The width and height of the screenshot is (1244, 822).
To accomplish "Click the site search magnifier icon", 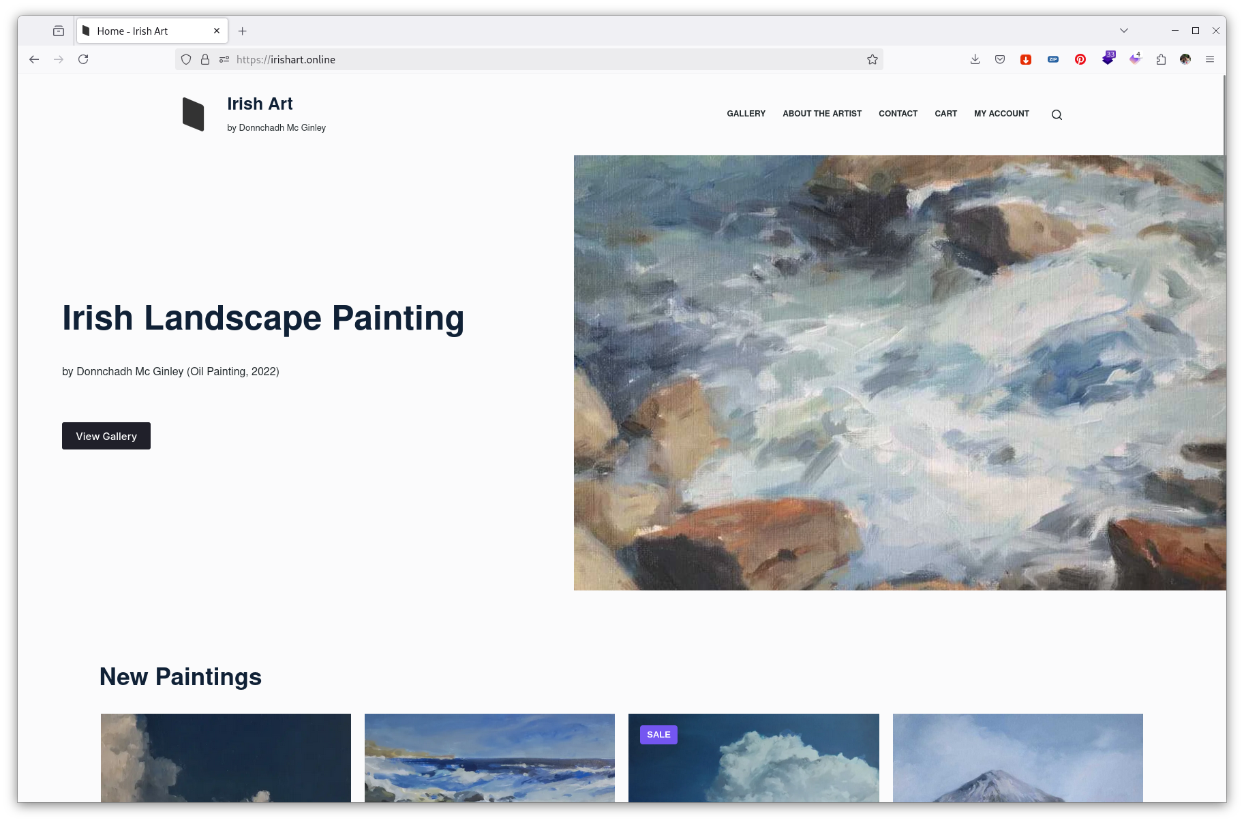I will pyautogui.click(x=1057, y=114).
